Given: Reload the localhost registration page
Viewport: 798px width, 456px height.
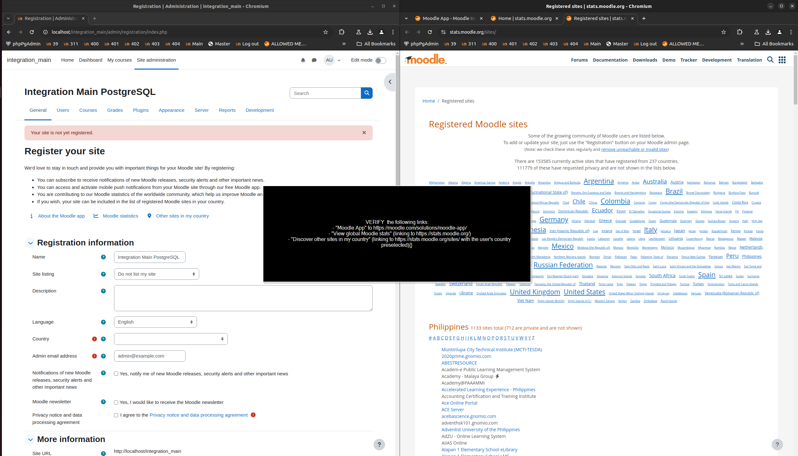Looking at the screenshot, I should [32, 32].
